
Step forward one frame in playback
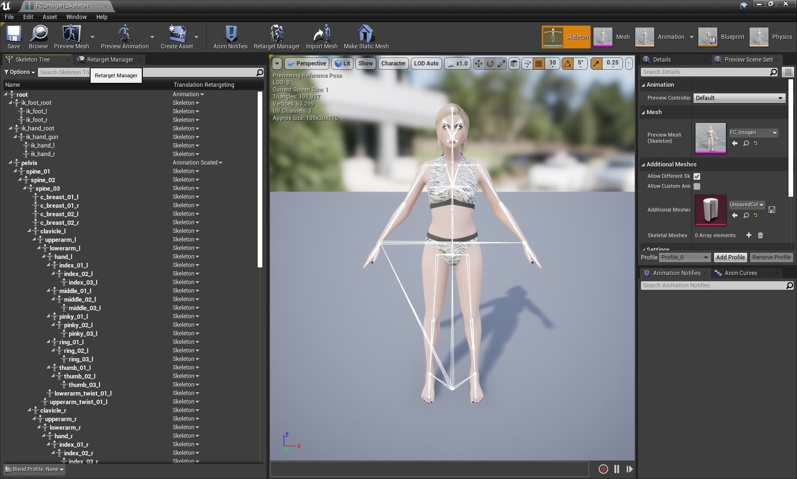(x=630, y=469)
